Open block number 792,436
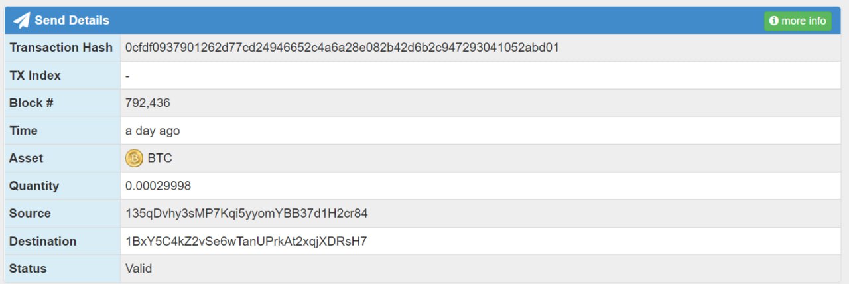 click(148, 103)
